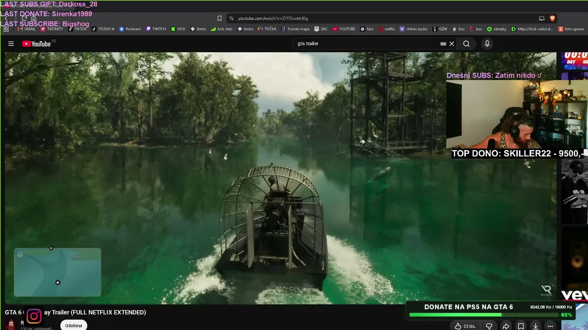Click the GTA 6 trailer video player
The width and height of the screenshot is (588, 330).
tap(280, 178)
